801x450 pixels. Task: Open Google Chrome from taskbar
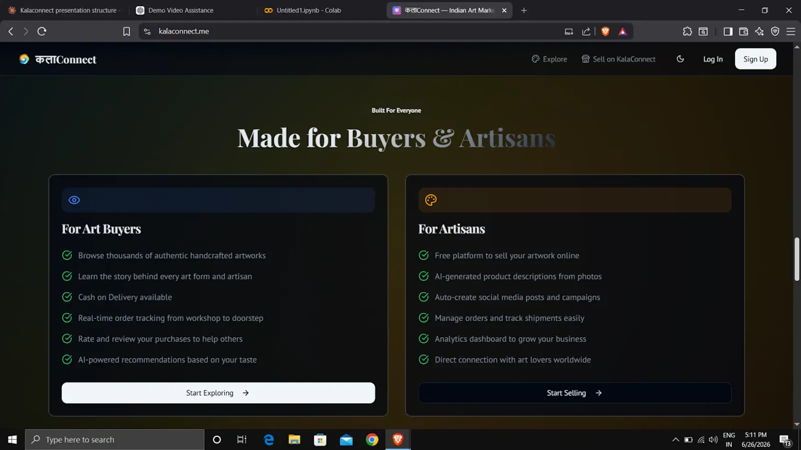click(x=372, y=439)
